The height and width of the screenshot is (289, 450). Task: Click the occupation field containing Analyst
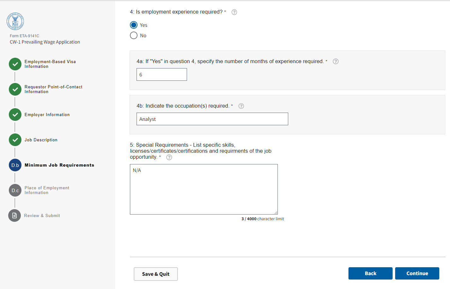tap(212, 119)
